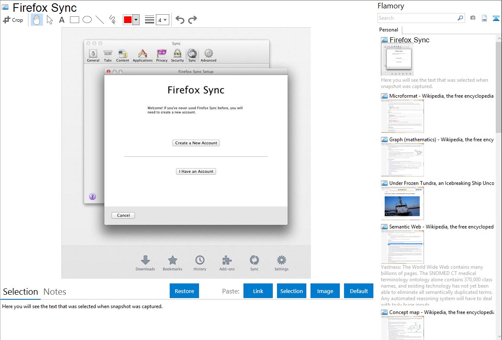Screen dimensions: 502x340
Task: Click the sidebar vertical scrollbar
Action: [499, 86]
